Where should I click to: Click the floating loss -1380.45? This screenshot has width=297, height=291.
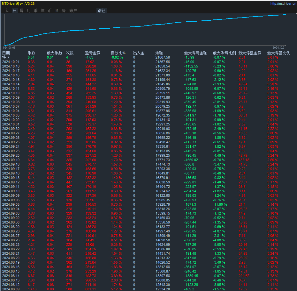coord(191,276)
